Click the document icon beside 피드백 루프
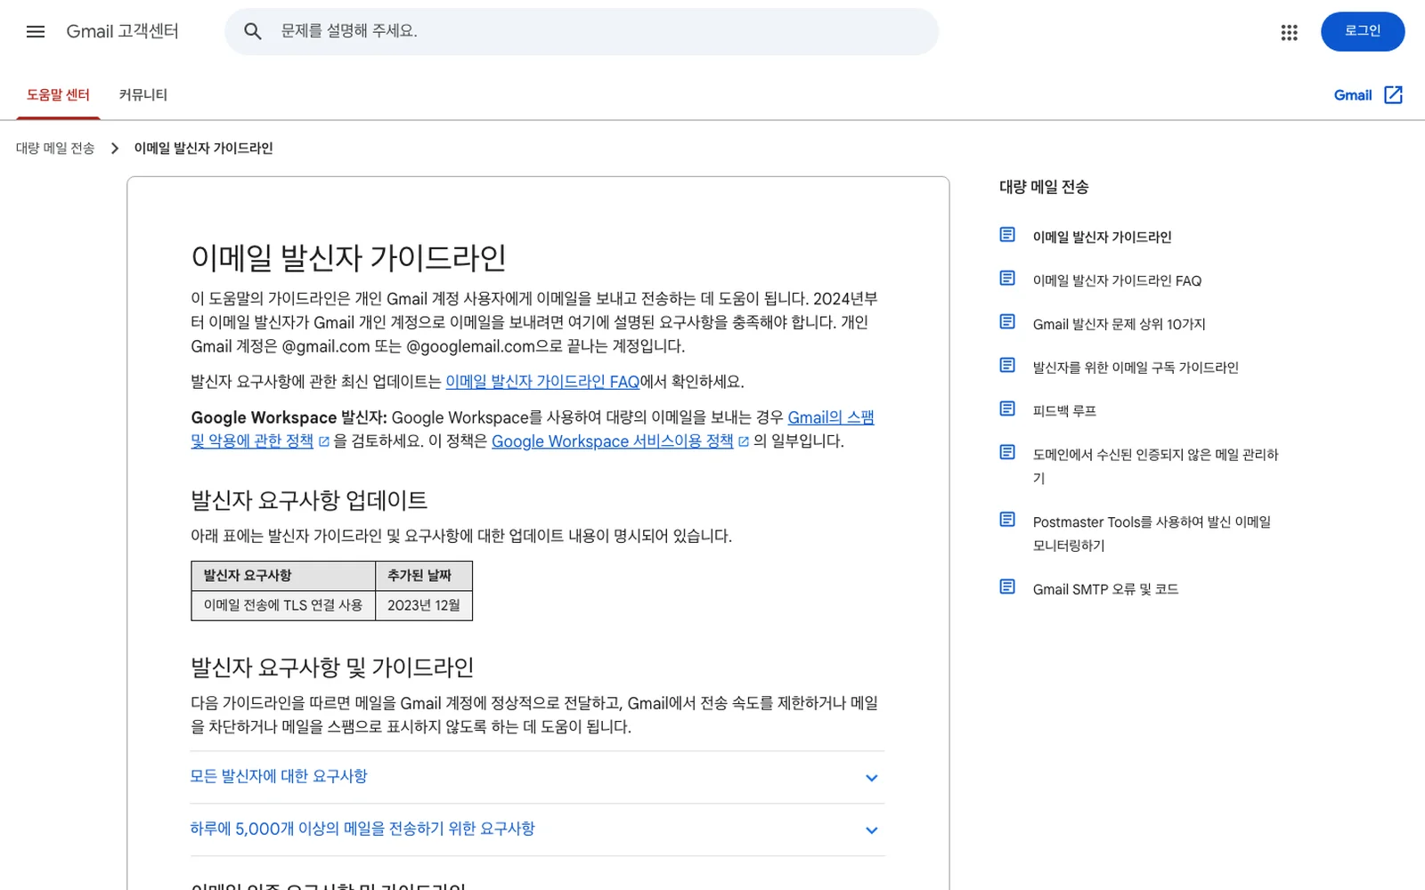This screenshot has height=890, width=1425. click(1007, 409)
